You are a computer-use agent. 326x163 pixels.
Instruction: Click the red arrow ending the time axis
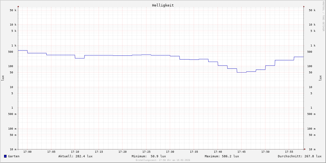tap(305, 149)
